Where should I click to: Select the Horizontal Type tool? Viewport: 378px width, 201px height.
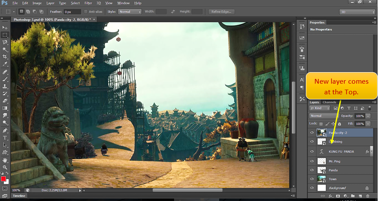pyautogui.click(x=5, y=137)
